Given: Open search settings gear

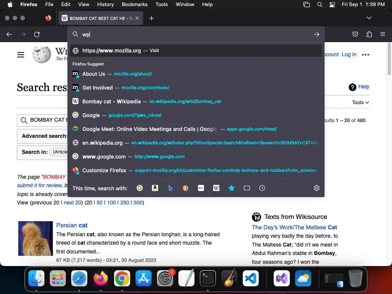Looking at the screenshot, I should [317, 188].
